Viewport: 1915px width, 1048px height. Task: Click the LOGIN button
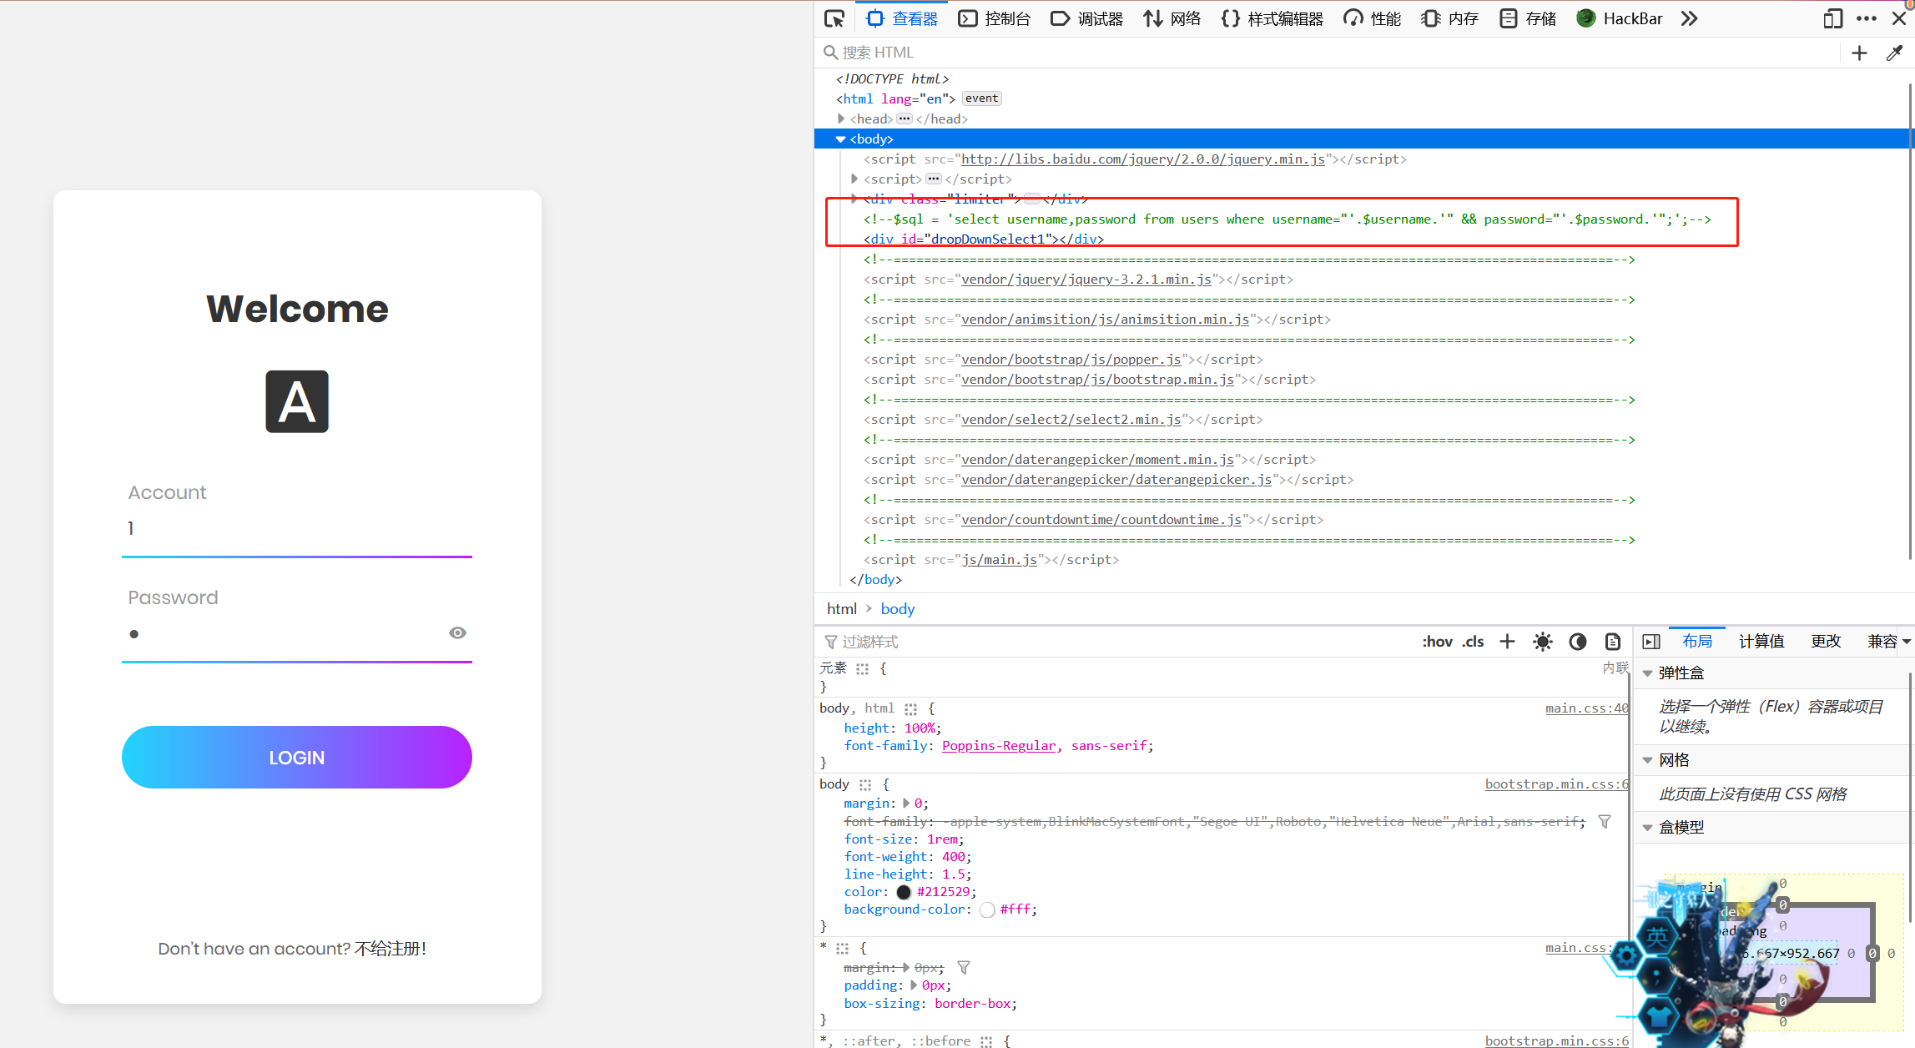pyautogui.click(x=297, y=757)
